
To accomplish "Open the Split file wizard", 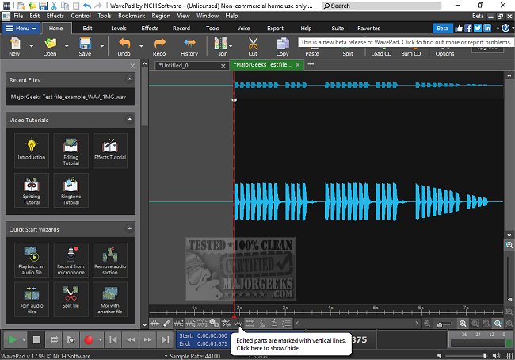I will (x=71, y=299).
